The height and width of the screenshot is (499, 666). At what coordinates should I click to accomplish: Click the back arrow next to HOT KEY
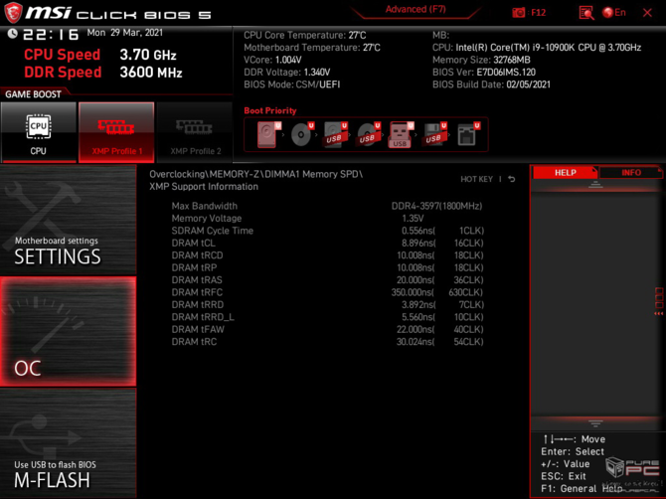click(x=512, y=179)
